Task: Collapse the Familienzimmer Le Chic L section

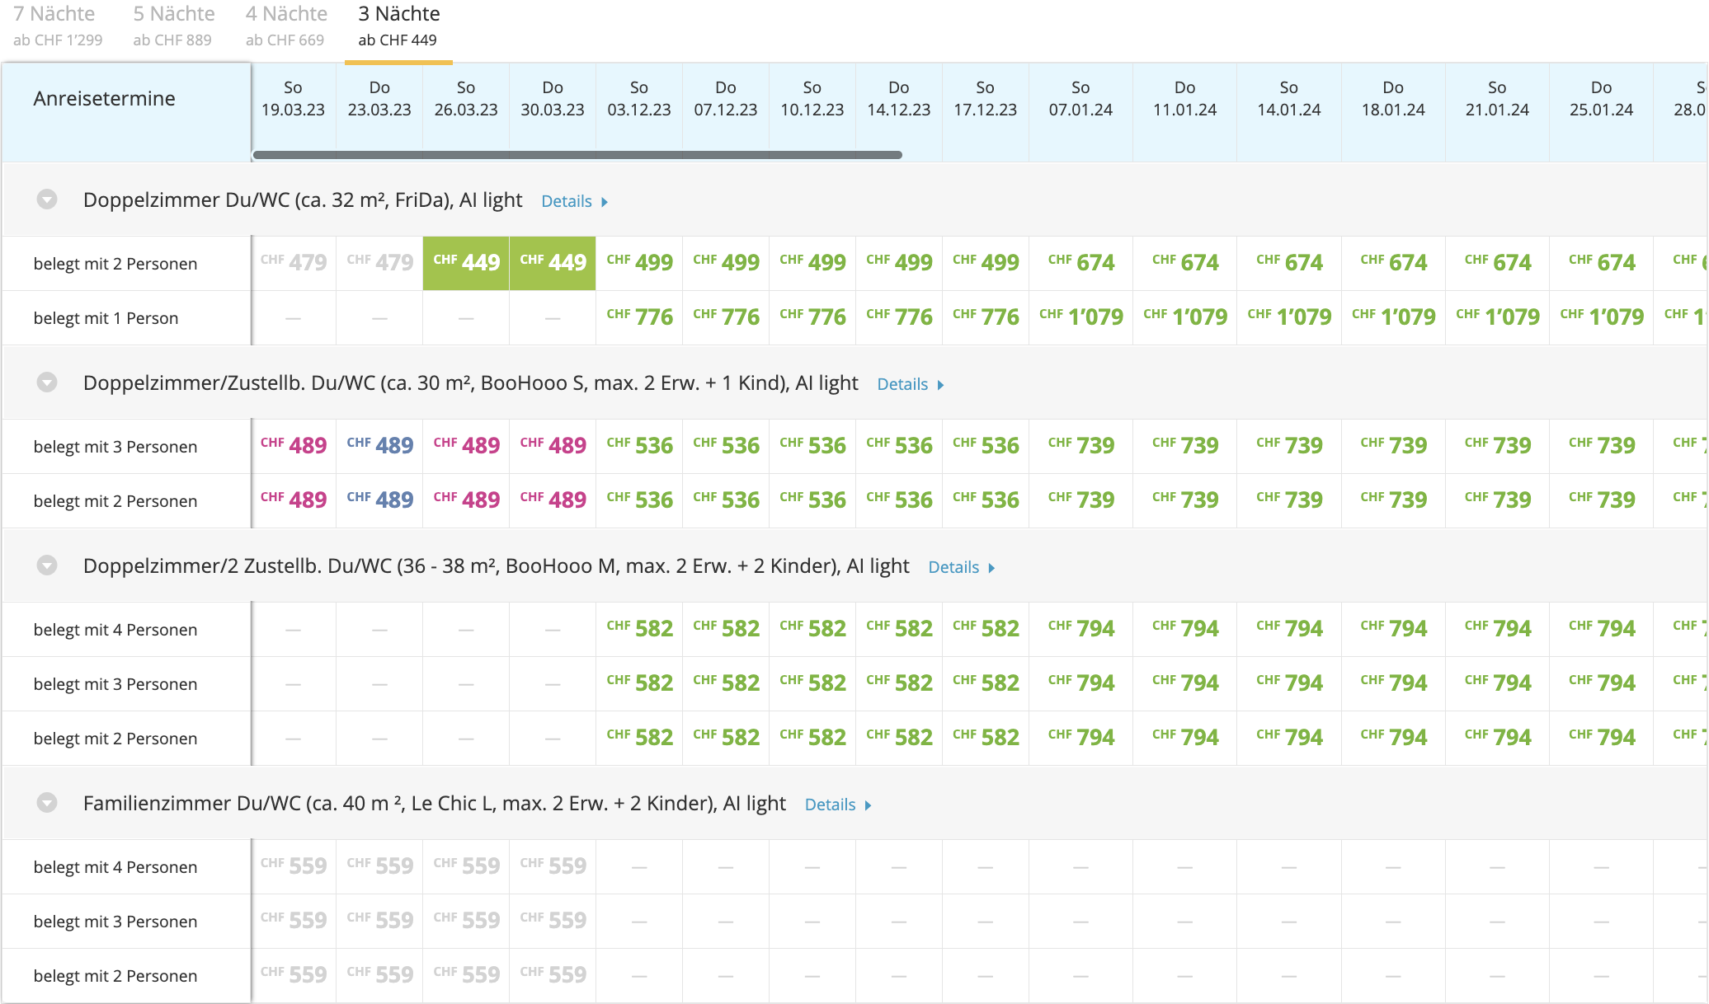Action: [x=47, y=804]
